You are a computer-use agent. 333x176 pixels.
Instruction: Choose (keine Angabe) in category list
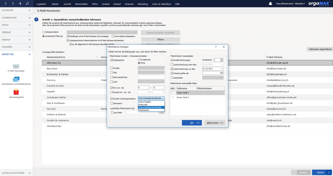click(151, 102)
